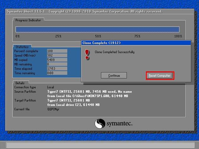199x149 pixels.
Task: Click the Connection type value Local
Action: [51, 87]
